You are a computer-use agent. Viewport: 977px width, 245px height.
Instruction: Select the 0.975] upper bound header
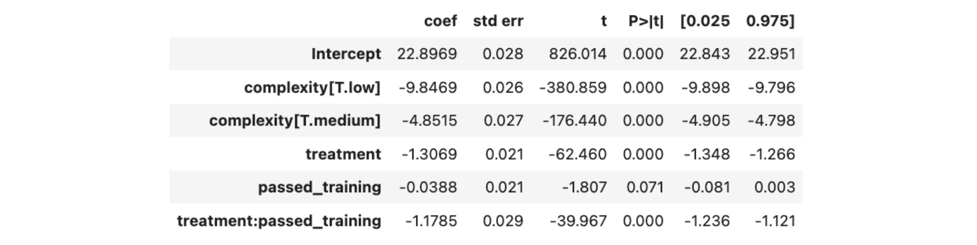770,21
